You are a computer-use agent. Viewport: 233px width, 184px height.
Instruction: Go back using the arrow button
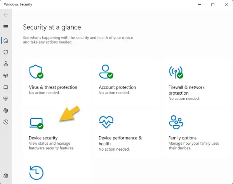pyautogui.click(x=6, y=15)
